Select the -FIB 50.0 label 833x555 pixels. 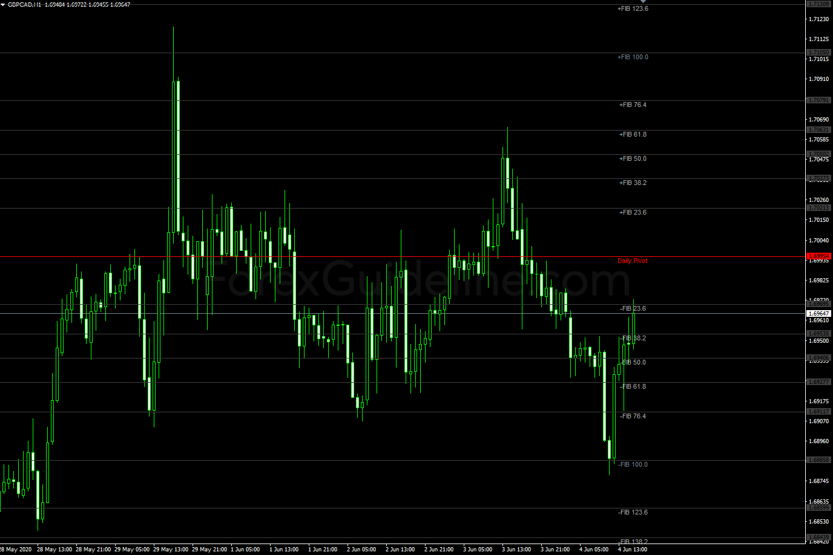click(x=633, y=363)
